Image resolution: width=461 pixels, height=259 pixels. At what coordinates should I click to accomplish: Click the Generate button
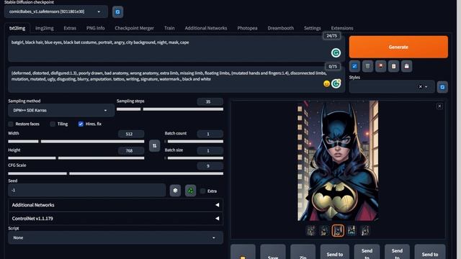[398, 47]
